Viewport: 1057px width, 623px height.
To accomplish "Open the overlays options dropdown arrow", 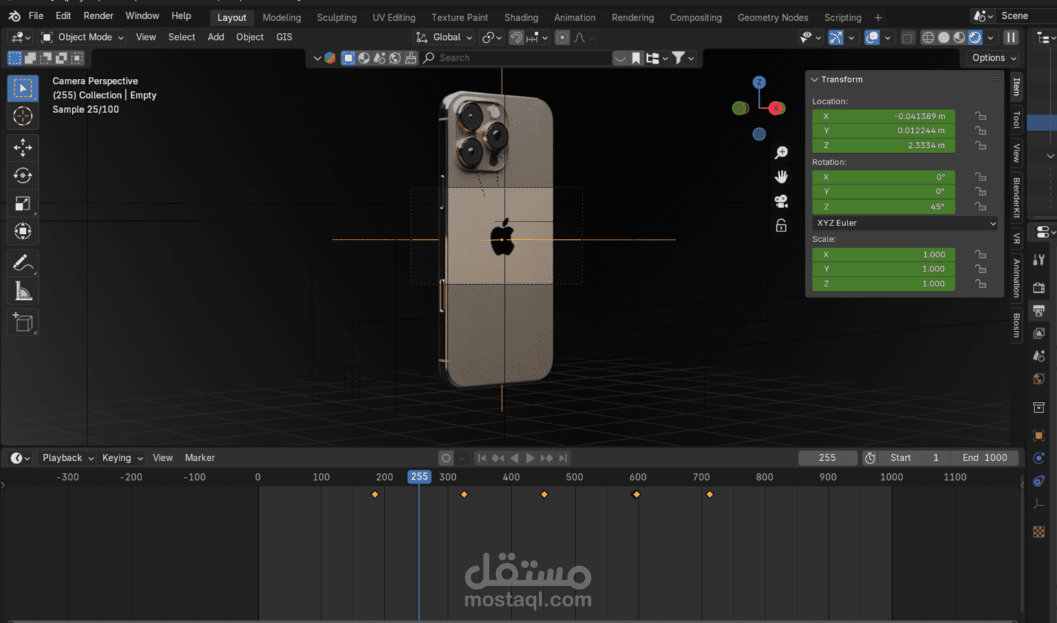I will (x=888, y=37).
